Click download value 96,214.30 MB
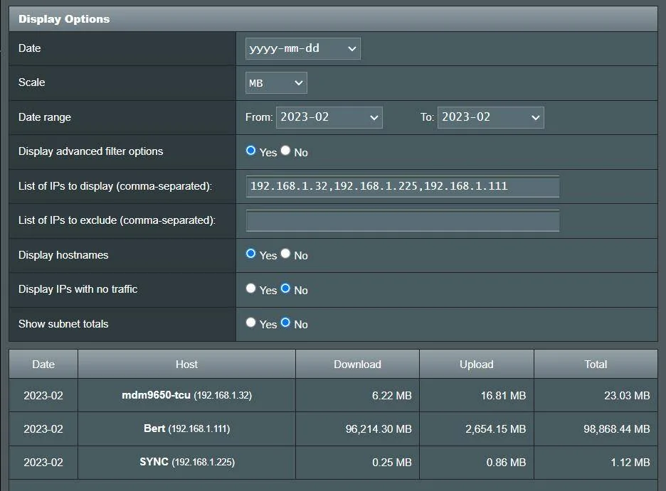666x491 pixels. point(379,429)
